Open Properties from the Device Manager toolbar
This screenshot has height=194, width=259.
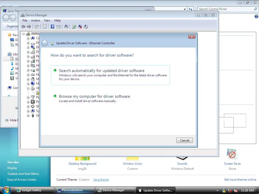(45, 27)
